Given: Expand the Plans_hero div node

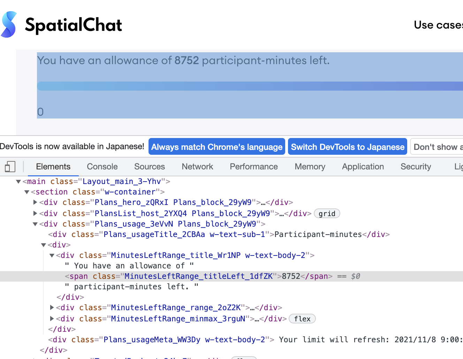Looking at the screenshot, I should tap(35, 203).
